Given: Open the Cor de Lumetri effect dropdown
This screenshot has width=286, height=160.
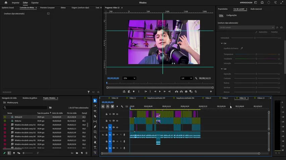Looking at the screenshot, I should click(246, 27).
